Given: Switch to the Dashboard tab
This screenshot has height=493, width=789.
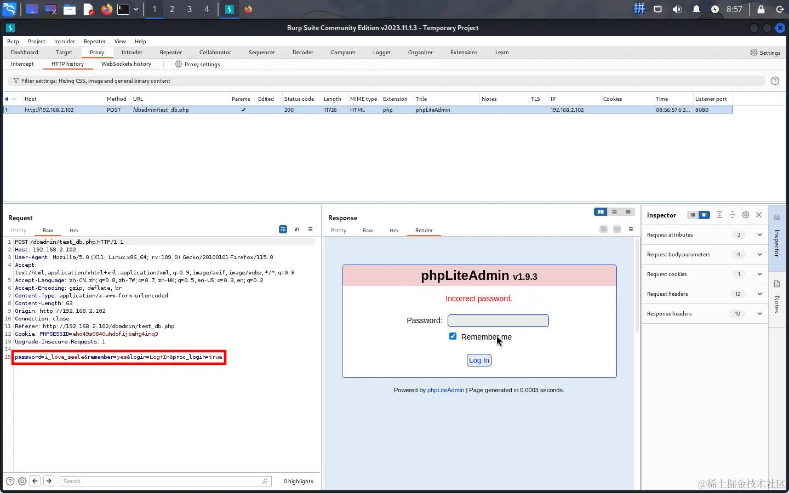Looking at the screenshot, I should pyautogui.click(x=25, y=53).
